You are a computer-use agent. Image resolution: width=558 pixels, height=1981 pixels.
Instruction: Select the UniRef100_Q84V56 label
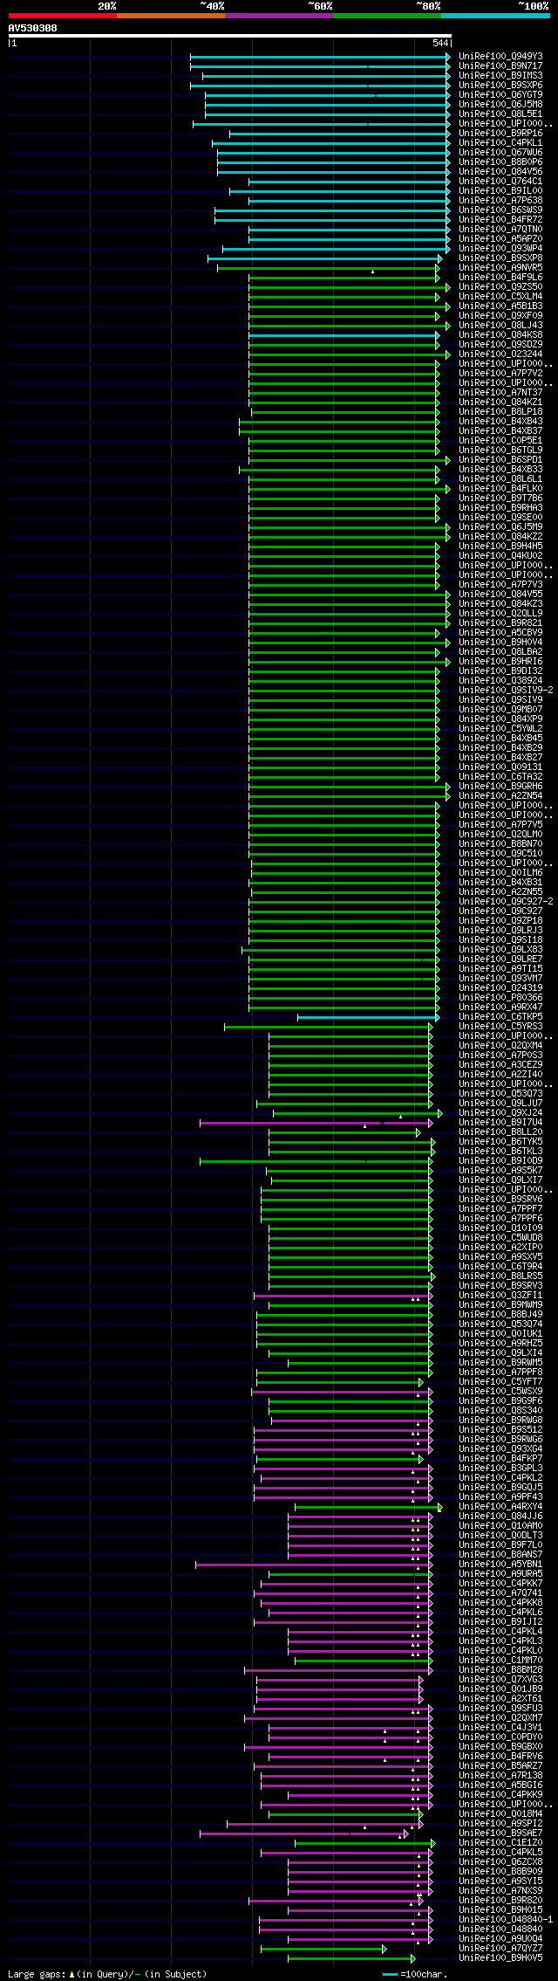[500, 171]
